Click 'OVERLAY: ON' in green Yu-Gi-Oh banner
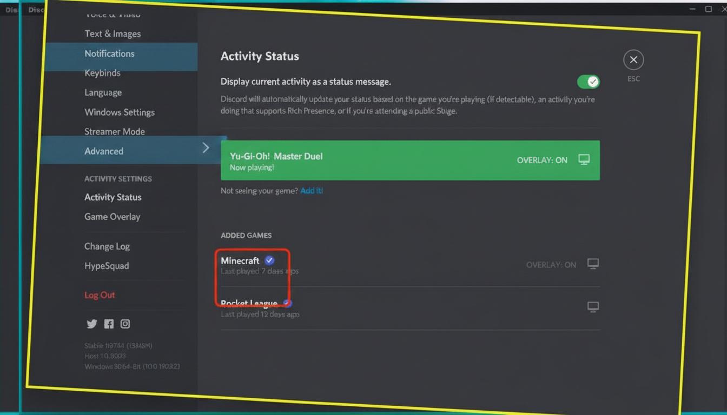Viewport: 727px width, 415px height. 542,160
